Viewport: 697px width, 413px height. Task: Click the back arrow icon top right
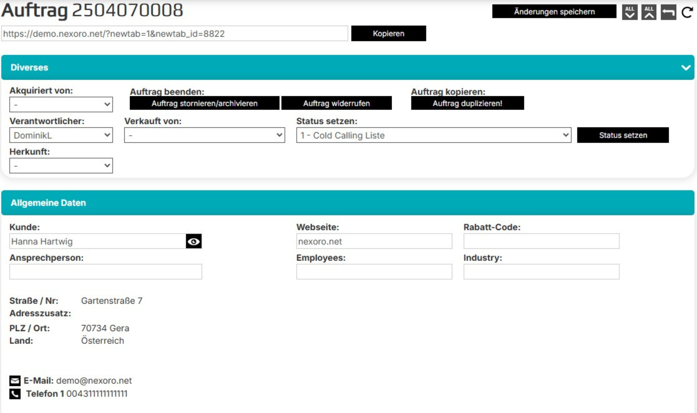(x=669, y=11)
